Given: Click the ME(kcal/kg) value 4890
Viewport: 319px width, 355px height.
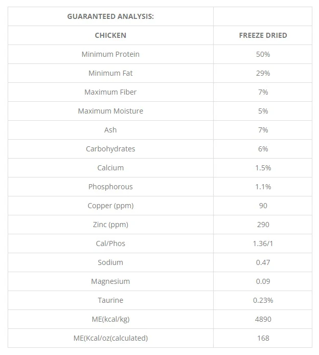Looking at the screenshot, I should pyautogui.click(x=263, y=319).
